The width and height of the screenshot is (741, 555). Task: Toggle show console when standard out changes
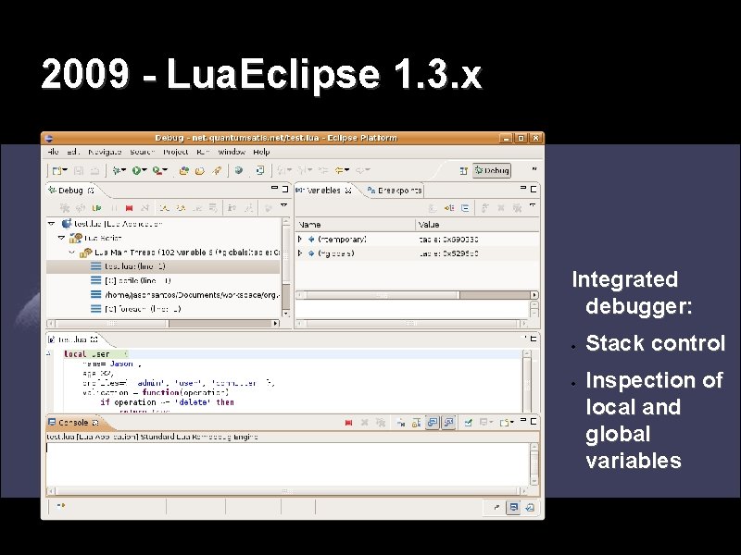pyautogui.click(x=432, y=423)
